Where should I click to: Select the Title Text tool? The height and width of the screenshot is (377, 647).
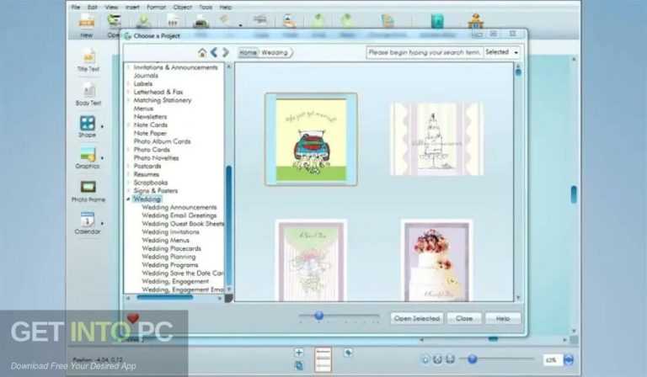point(88,60)
